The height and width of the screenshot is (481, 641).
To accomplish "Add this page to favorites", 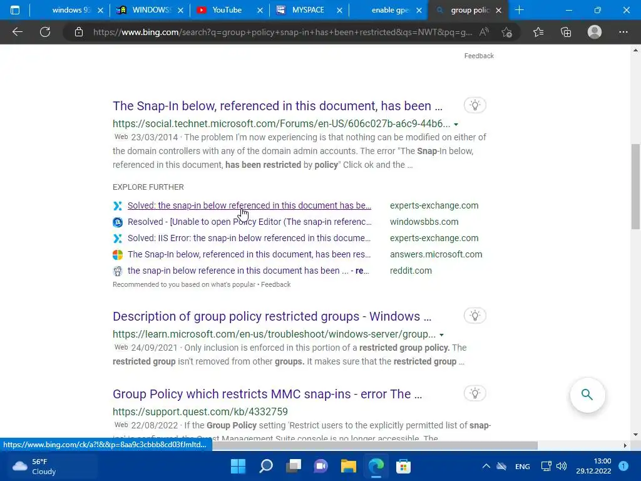I will click(x=507, y=32).
